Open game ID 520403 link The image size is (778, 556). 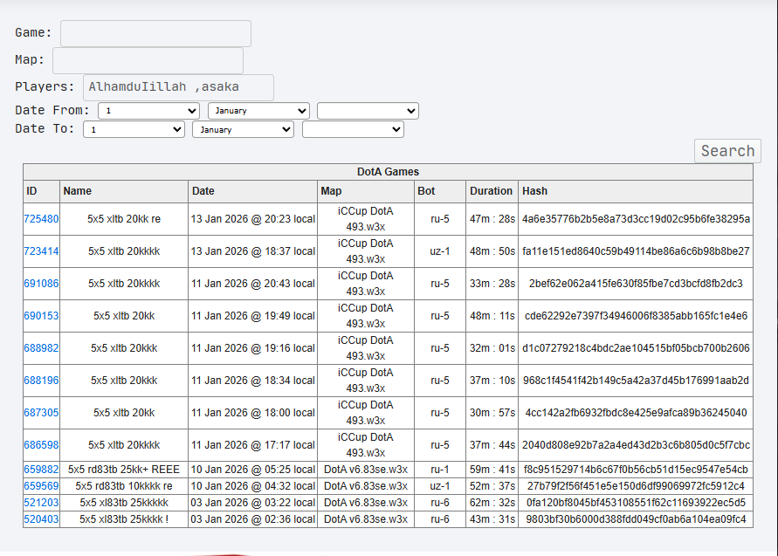point(41,518)
